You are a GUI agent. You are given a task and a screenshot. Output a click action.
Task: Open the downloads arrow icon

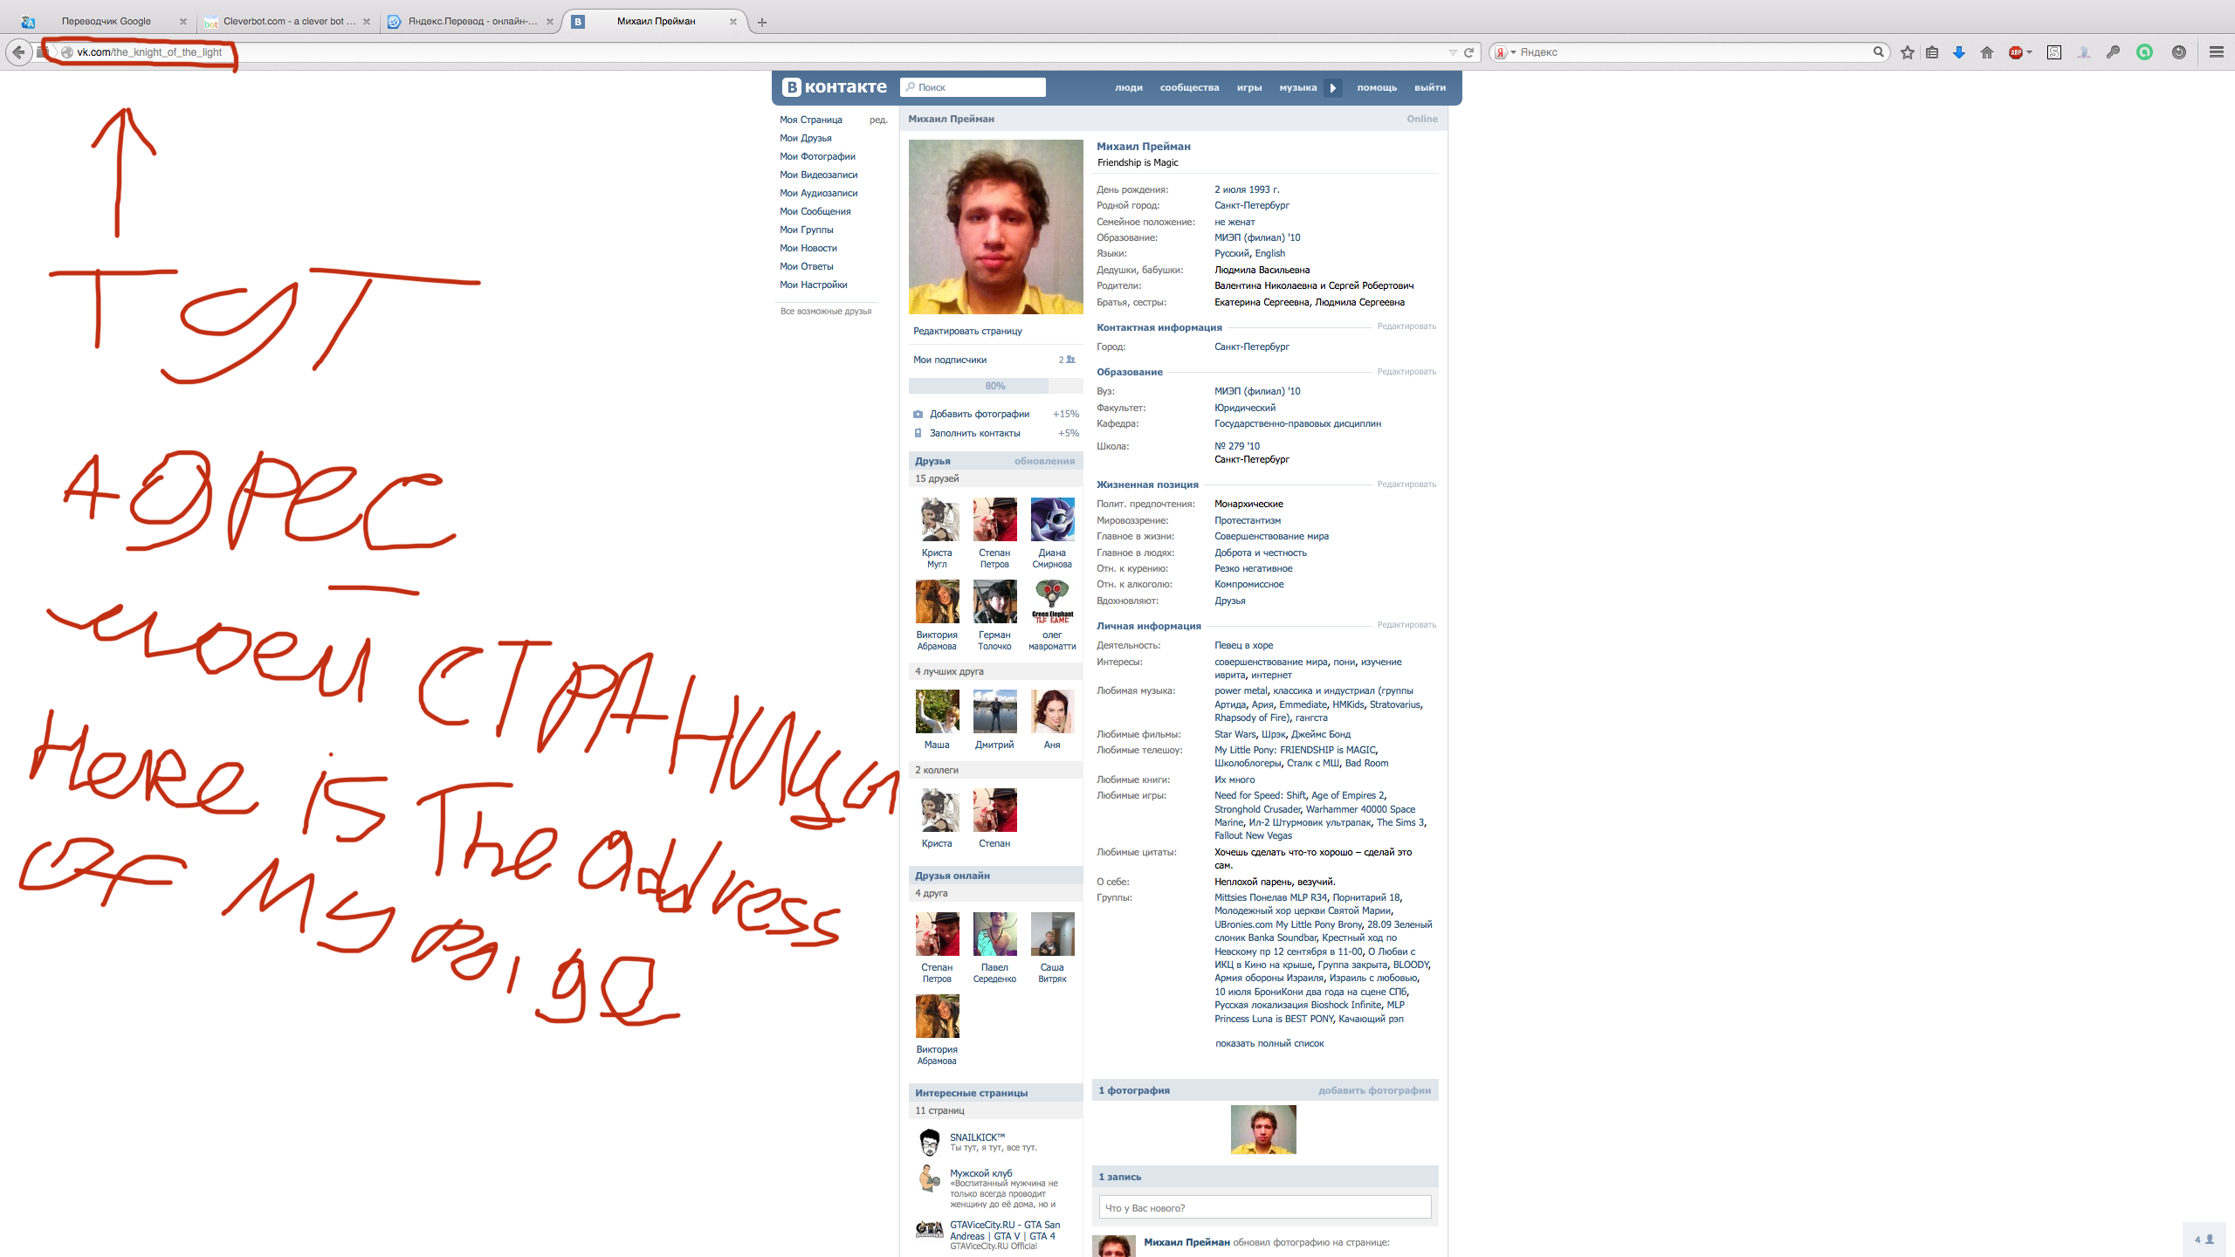coord(1959,52)
